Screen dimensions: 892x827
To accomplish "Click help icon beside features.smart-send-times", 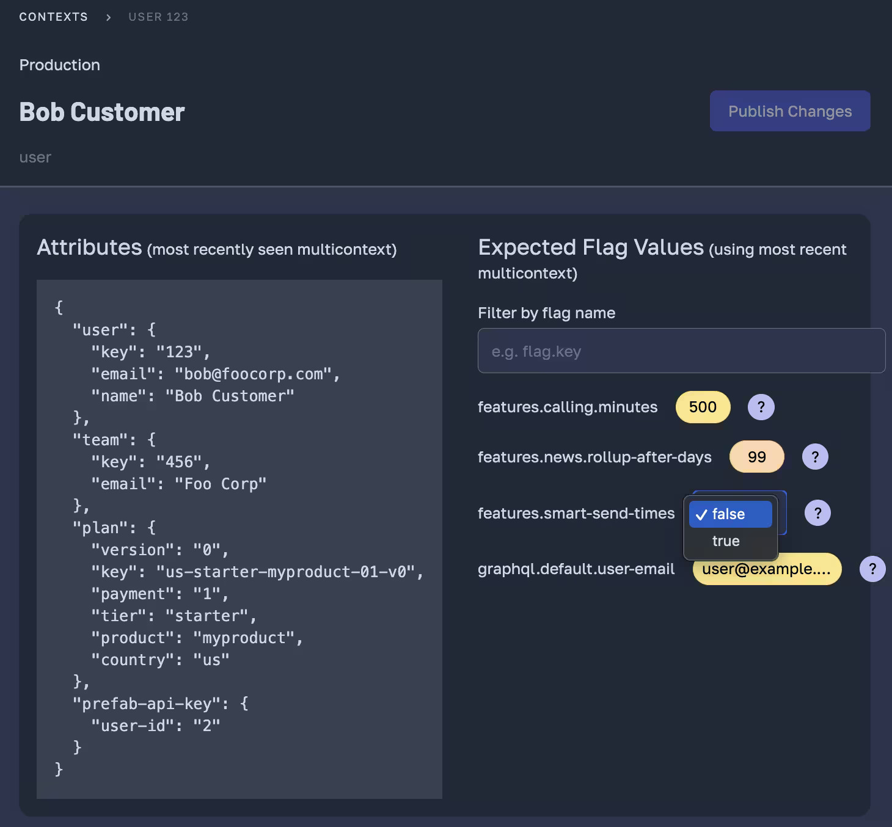I will pyautogui.click(x=817, y=513).
